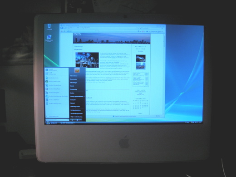236x177 pixels.
Task: Click the system tray clock
Action: (200, 122)
